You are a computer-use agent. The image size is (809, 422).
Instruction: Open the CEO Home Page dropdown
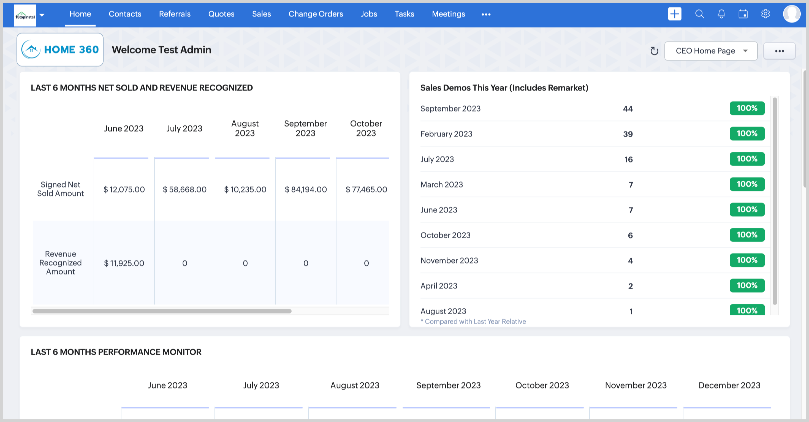tap(711, 51)
